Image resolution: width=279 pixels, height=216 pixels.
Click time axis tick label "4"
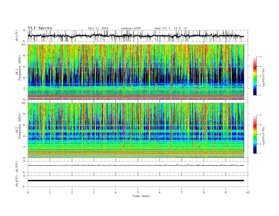[116, 192]
